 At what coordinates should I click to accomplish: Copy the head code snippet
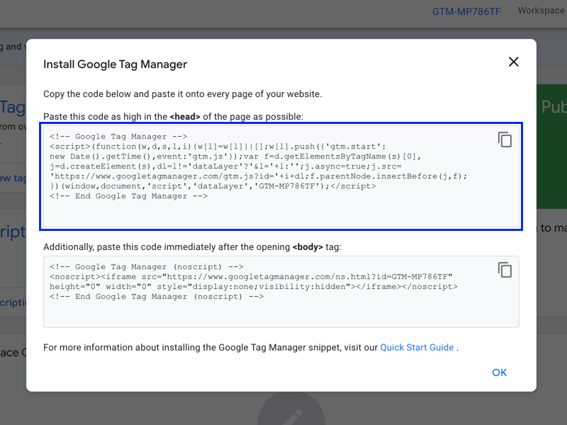pyautogui.click(x=505, y=140)
